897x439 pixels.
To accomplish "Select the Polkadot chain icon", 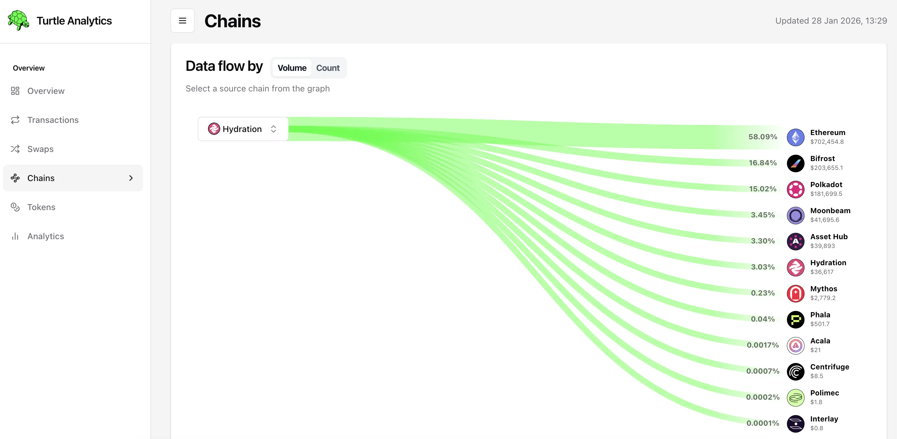I will click(x=795, y=190).
